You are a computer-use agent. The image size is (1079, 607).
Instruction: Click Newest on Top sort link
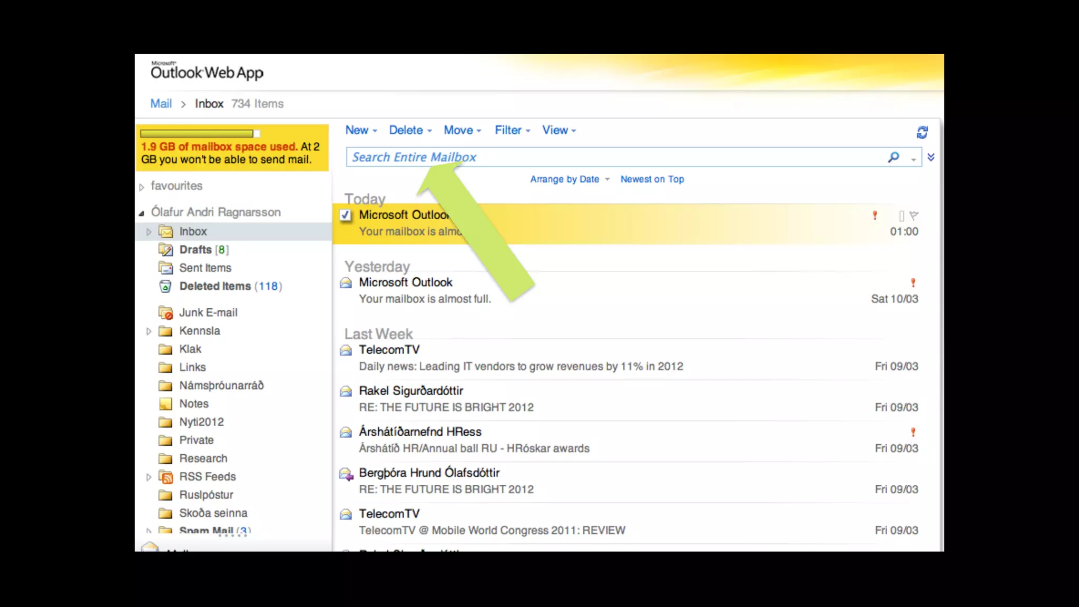652,179
